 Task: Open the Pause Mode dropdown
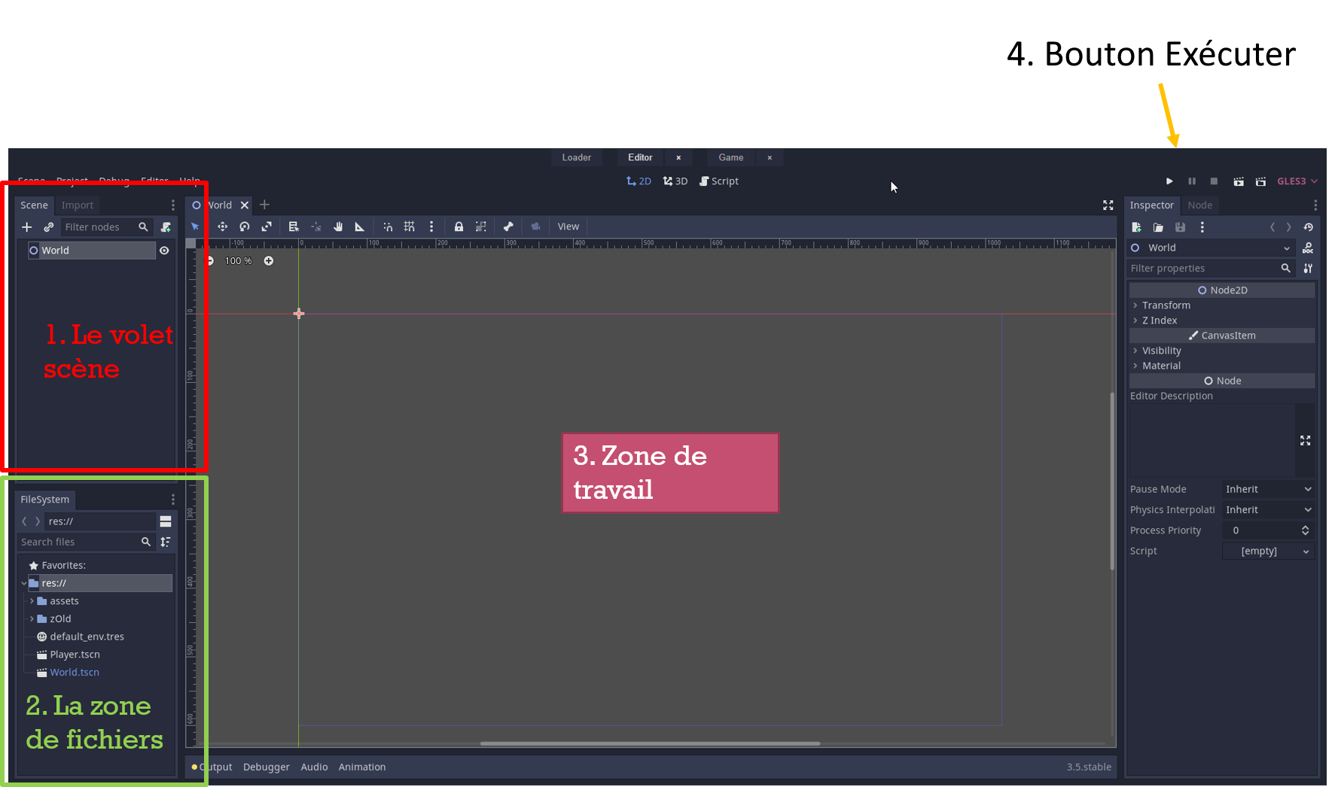[1269, 489]
